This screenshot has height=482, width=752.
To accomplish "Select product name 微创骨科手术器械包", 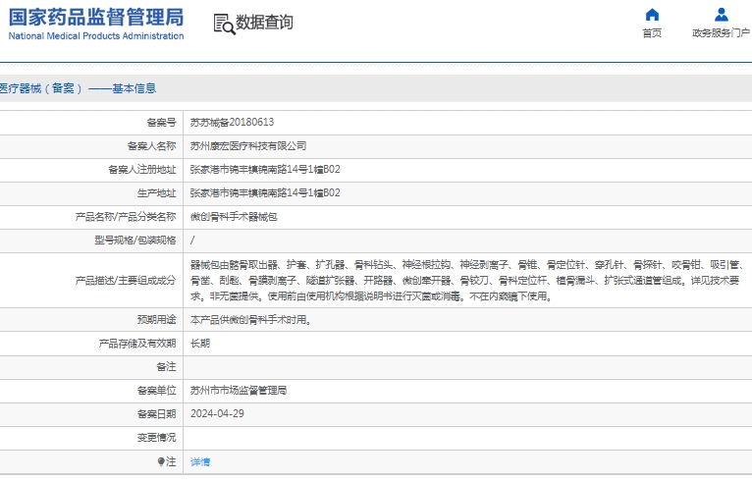I will tap(234, 217).
